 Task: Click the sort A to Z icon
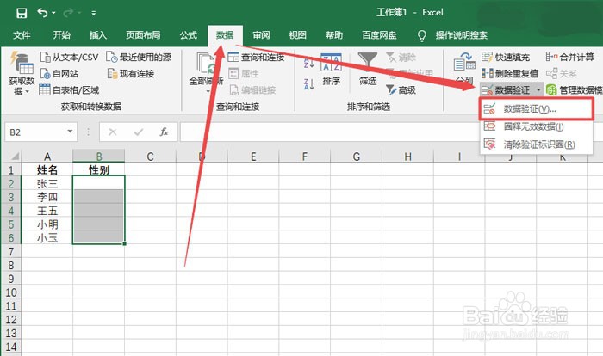308,63
